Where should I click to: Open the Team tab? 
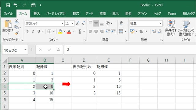pos(172,13)
